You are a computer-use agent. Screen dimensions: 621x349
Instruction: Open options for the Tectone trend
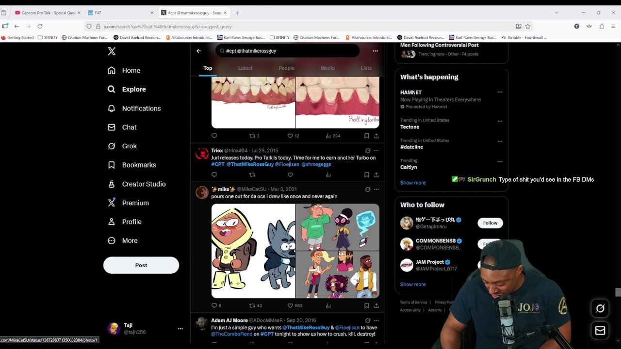[x=500, y=121]
